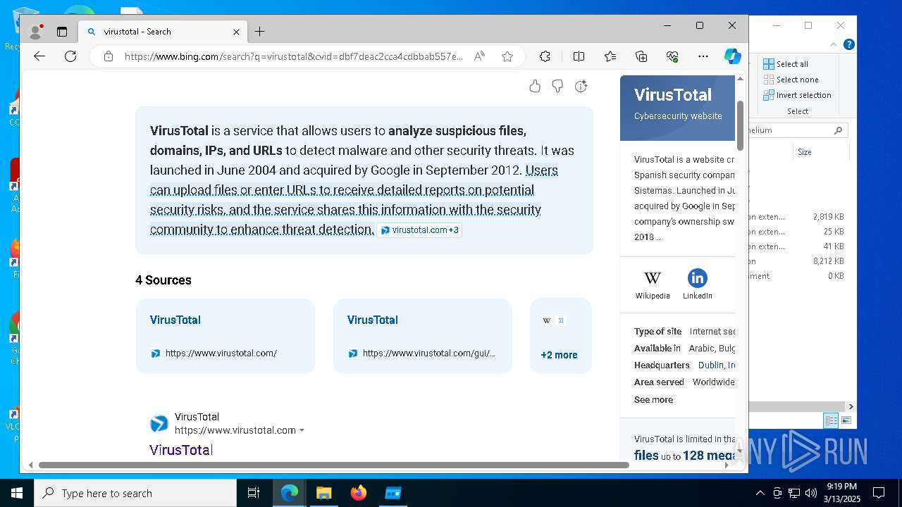The image size is (902, 507).
Task: Activate Read aloud icon
Action: click(479, 56)
